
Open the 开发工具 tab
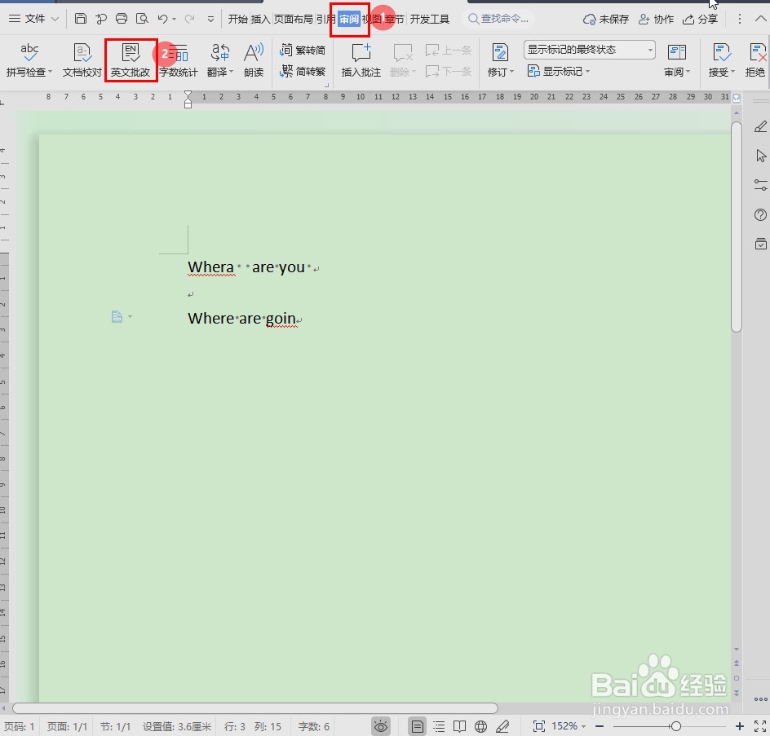click(430, 19)
